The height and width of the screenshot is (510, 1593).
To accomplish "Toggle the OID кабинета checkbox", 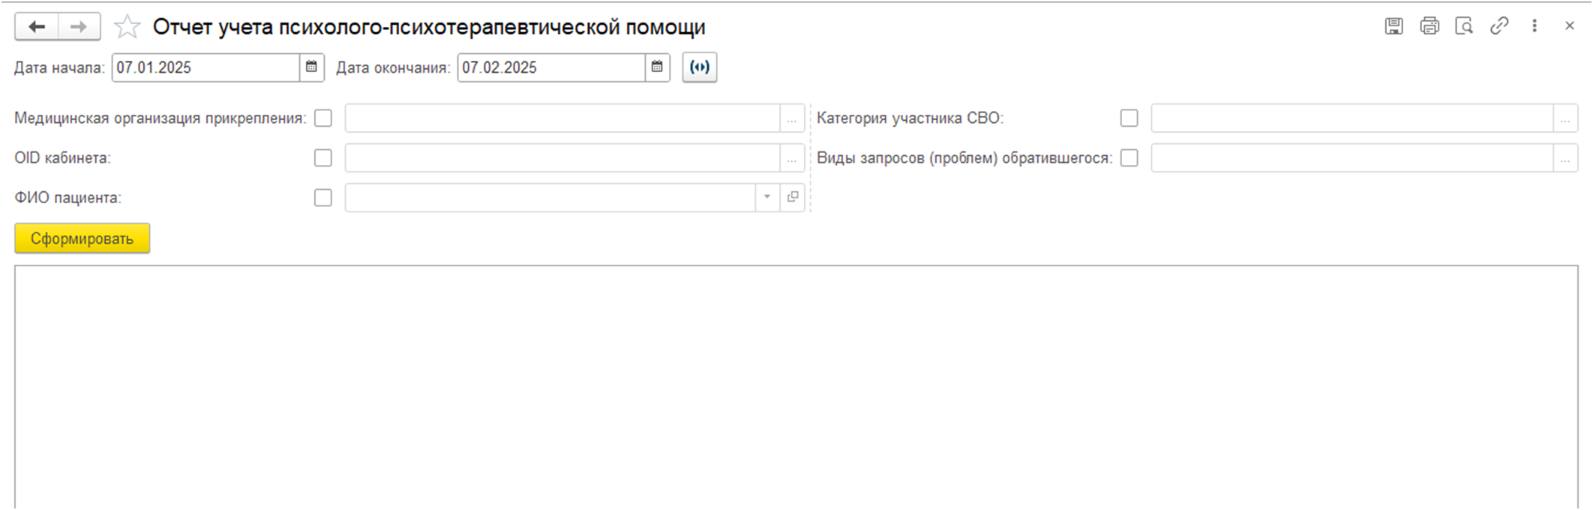I will click(x=323, y=158).
